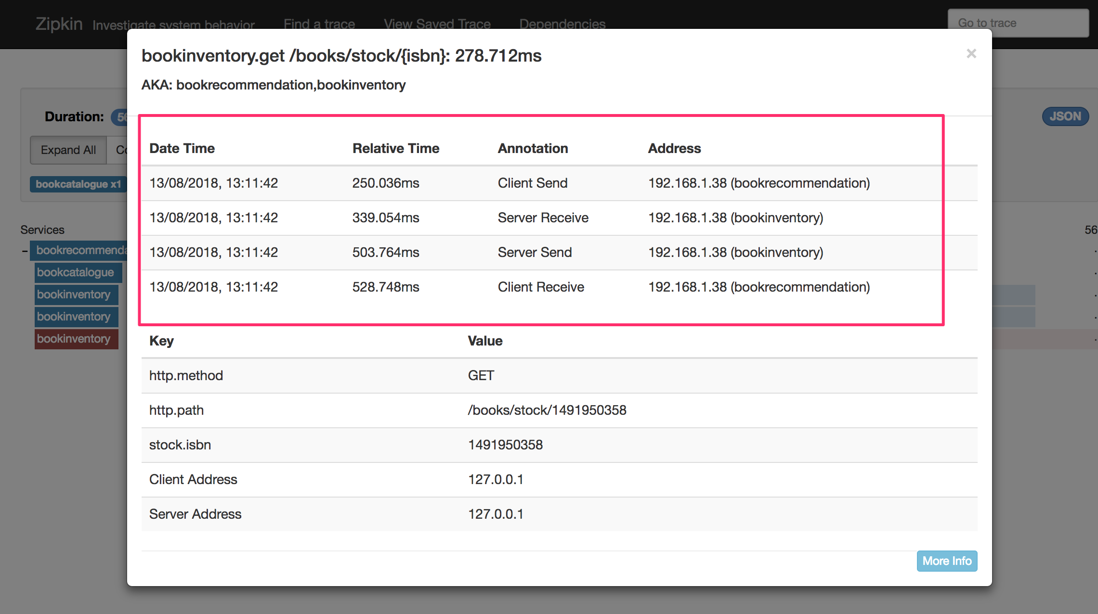This screenshot has width=1098, height=614.
Task: Click the Client Send annotation cell
Action: click(533, 183)
